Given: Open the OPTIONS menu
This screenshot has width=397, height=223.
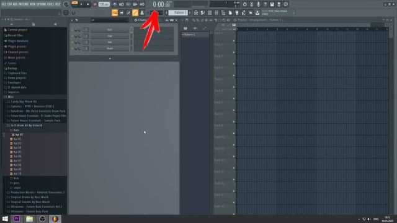Looking at the screenshot, I should click(42, 4).
